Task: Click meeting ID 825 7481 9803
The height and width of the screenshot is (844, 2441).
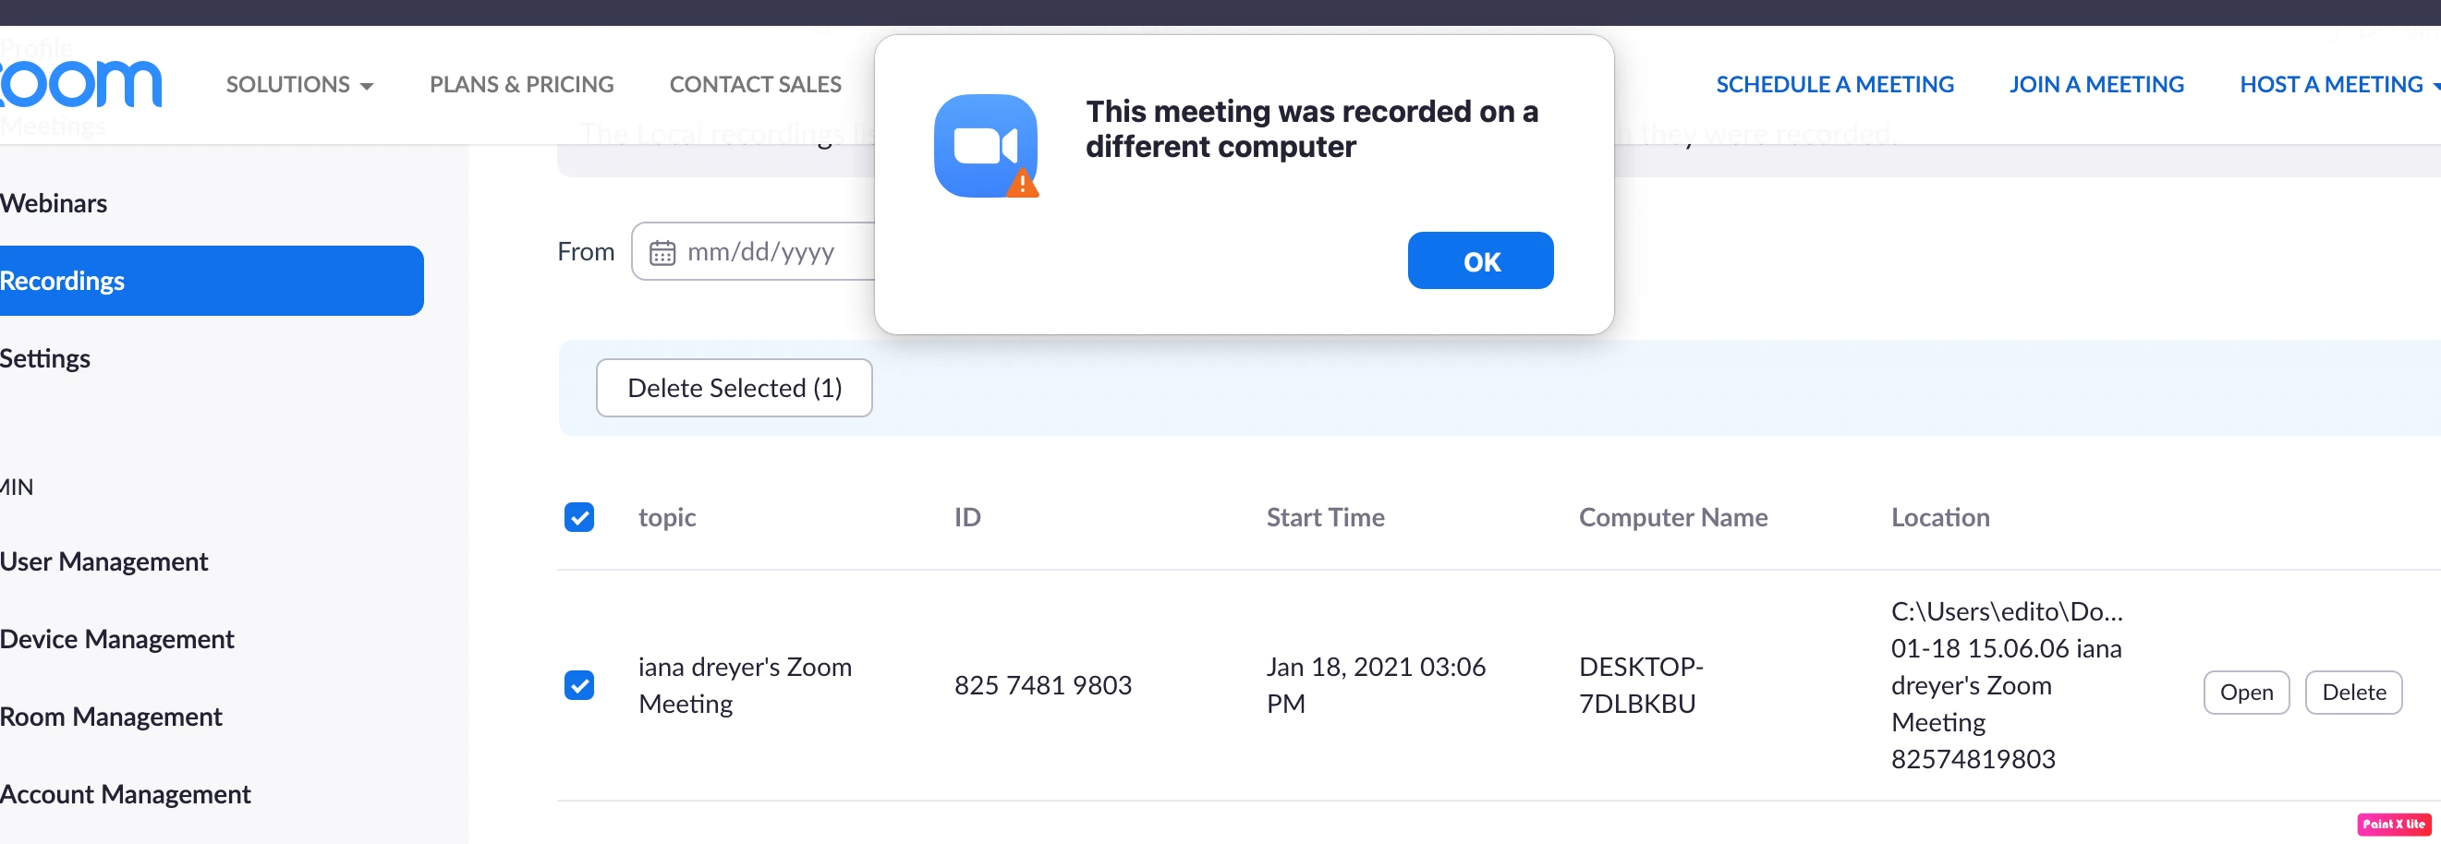Action: tap(1043, 685)
